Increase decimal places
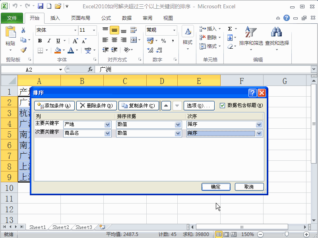Viewport: 318px width, 238px height. (x=150, y=50)
